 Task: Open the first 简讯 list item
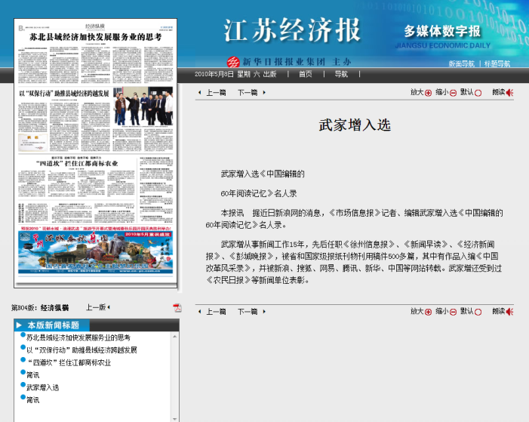[32, 375]
